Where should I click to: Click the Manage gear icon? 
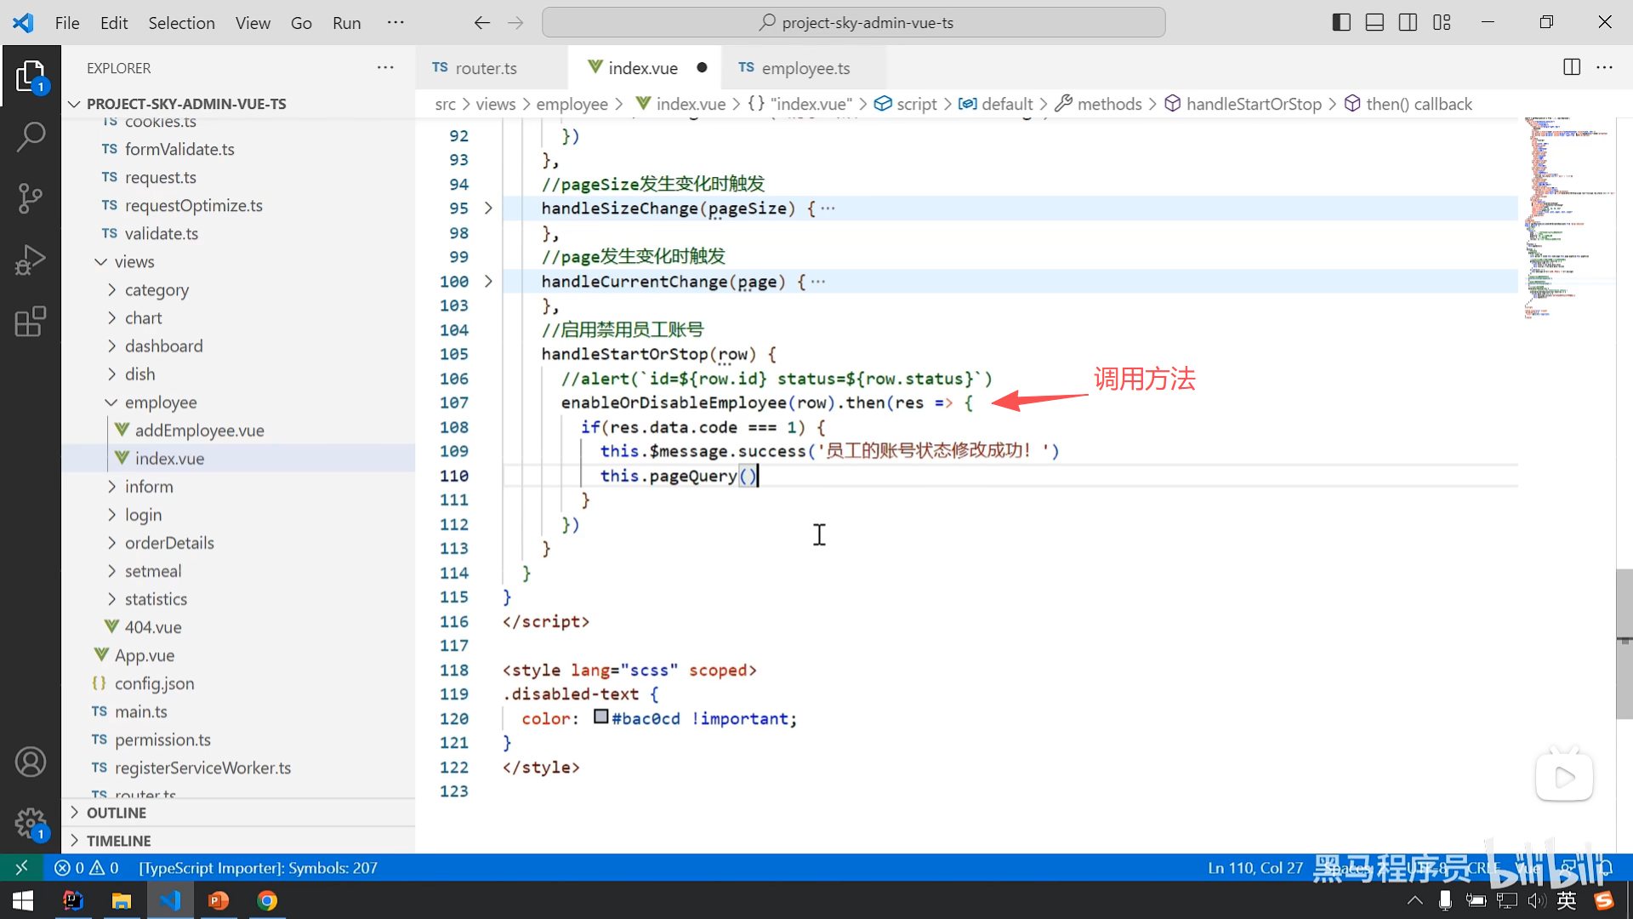coord(31,823)
